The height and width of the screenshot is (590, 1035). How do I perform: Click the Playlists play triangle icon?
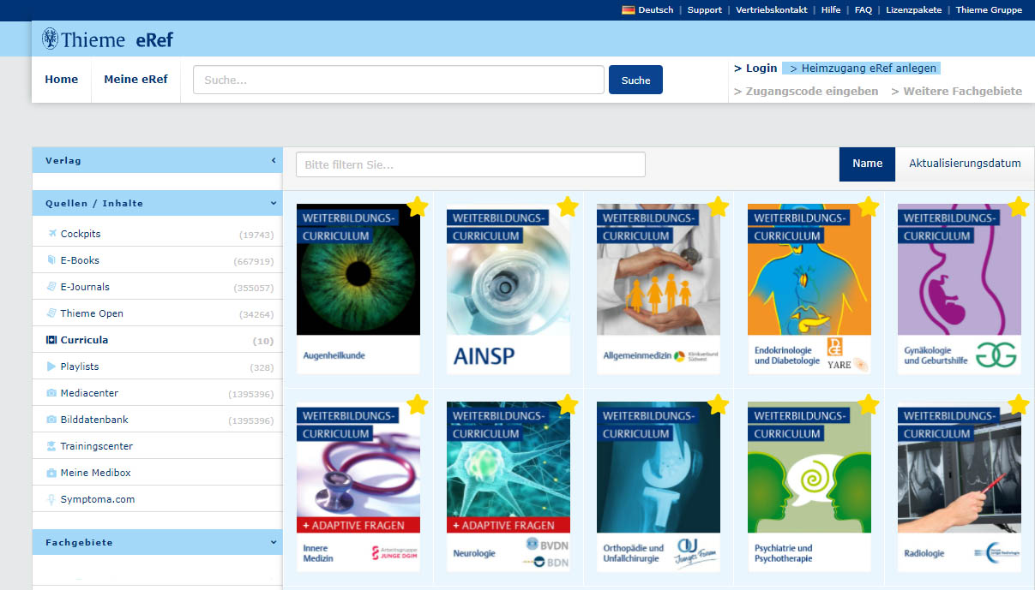coord(51,367)
